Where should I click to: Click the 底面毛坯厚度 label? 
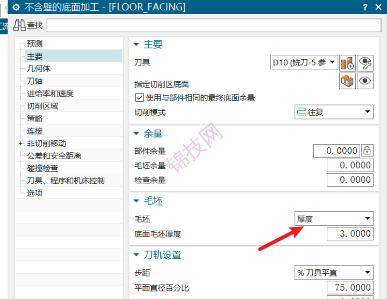157,234
